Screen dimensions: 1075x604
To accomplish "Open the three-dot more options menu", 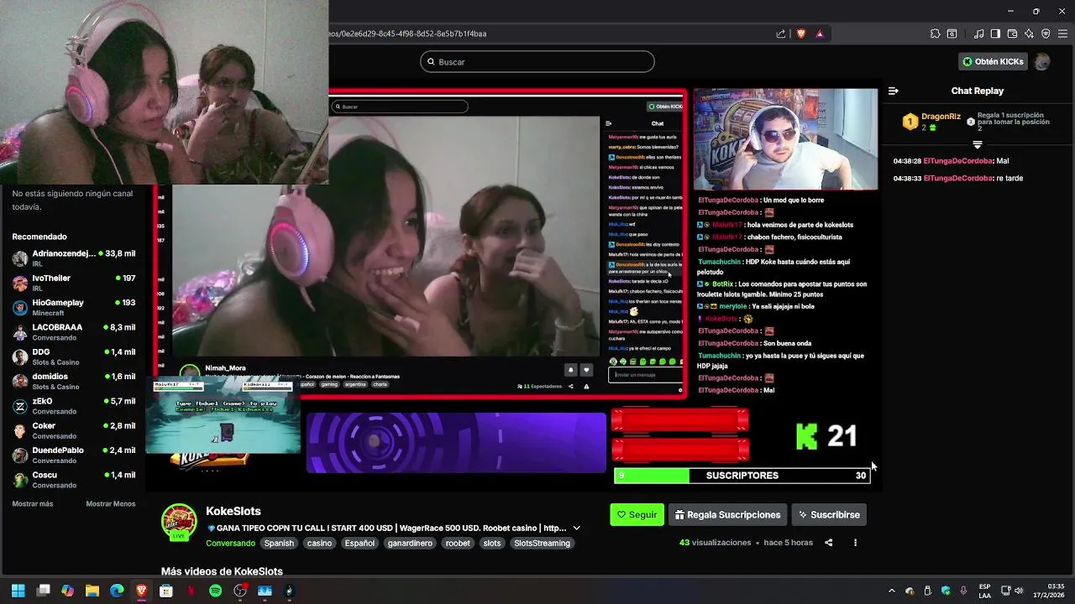I will [855, 543].
